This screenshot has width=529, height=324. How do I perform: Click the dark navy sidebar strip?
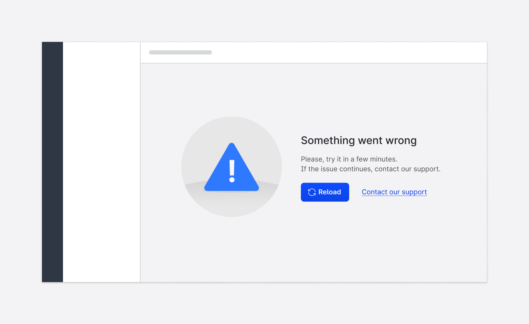(x=52, y=162)
